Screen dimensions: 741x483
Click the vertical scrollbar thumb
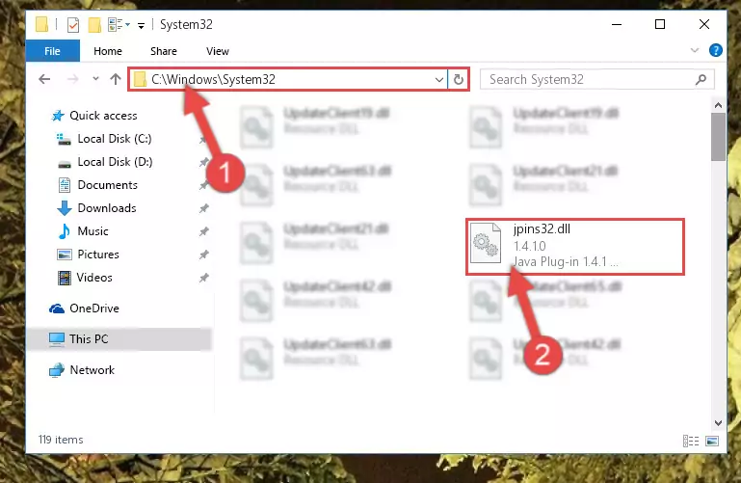(718, 138)
